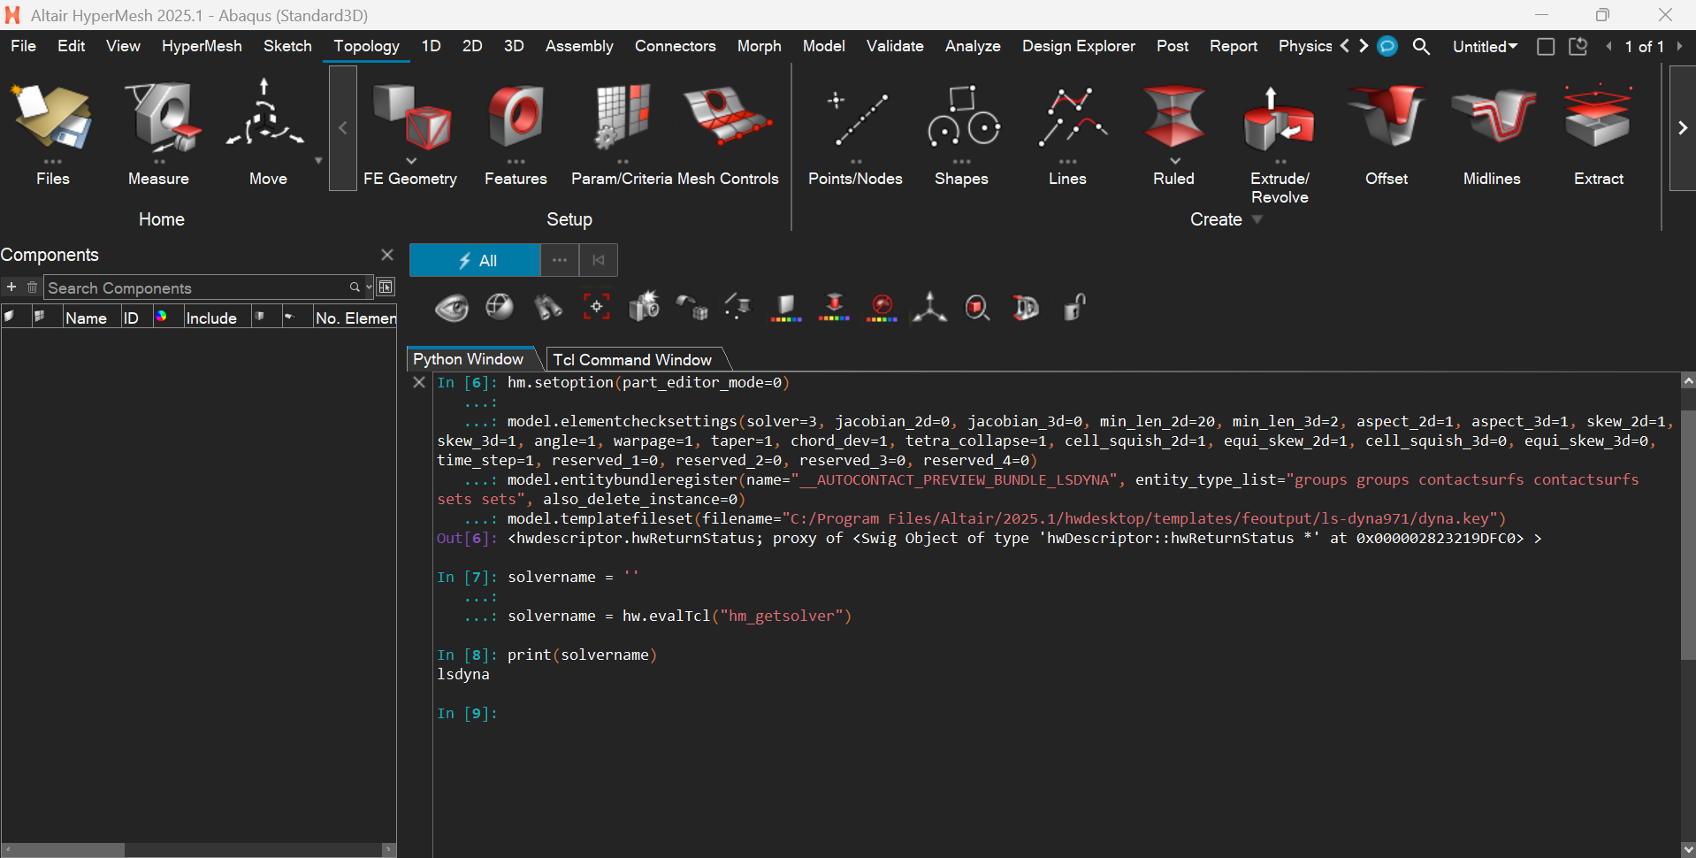1696x858 pixels.
Task: Select the Points/Nodes tool
Action: click(855, 133)
